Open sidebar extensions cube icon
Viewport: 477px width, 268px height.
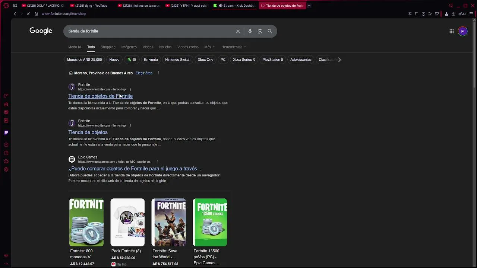click(6, 161)
